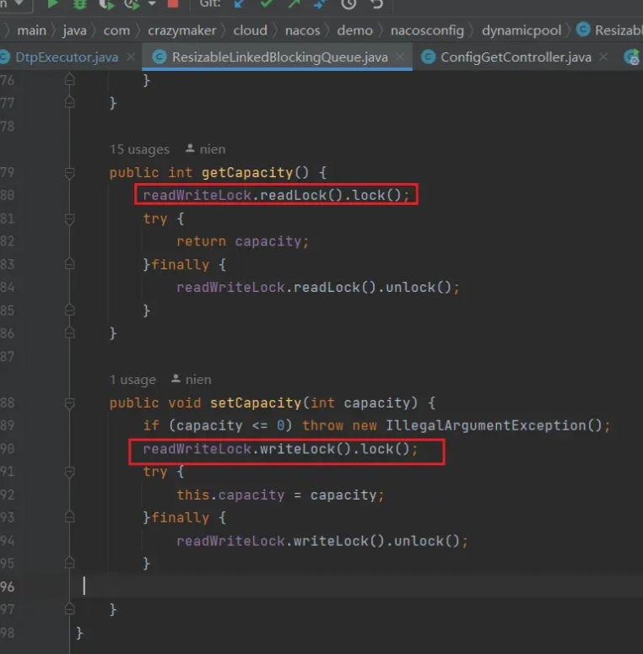643x654 pixels.
Task: Push commits with the green Git arrow
Action: 294,3
